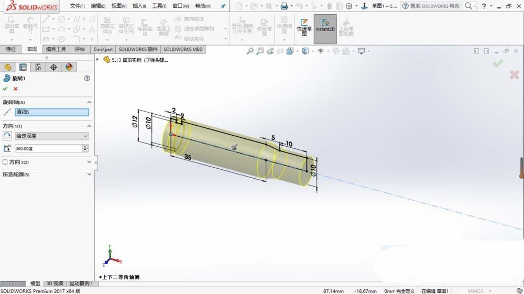Click the Print icon in the top toolbar
This screenshot has height=294, width=524.
pos(284,6)
